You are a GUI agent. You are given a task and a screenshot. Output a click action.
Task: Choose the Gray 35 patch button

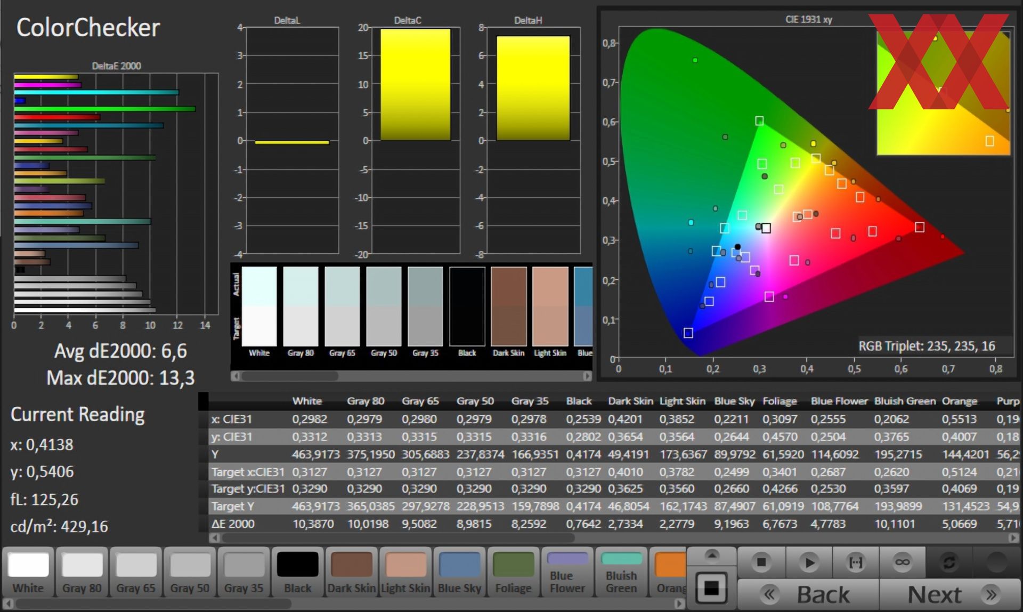(243, 573)
